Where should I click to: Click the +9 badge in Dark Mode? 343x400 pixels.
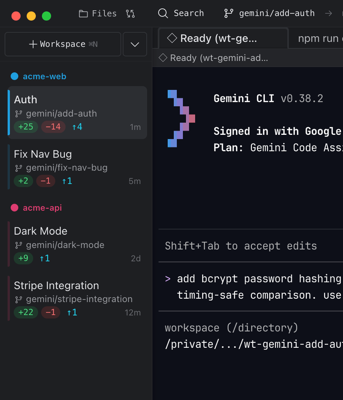coord(23,258)
